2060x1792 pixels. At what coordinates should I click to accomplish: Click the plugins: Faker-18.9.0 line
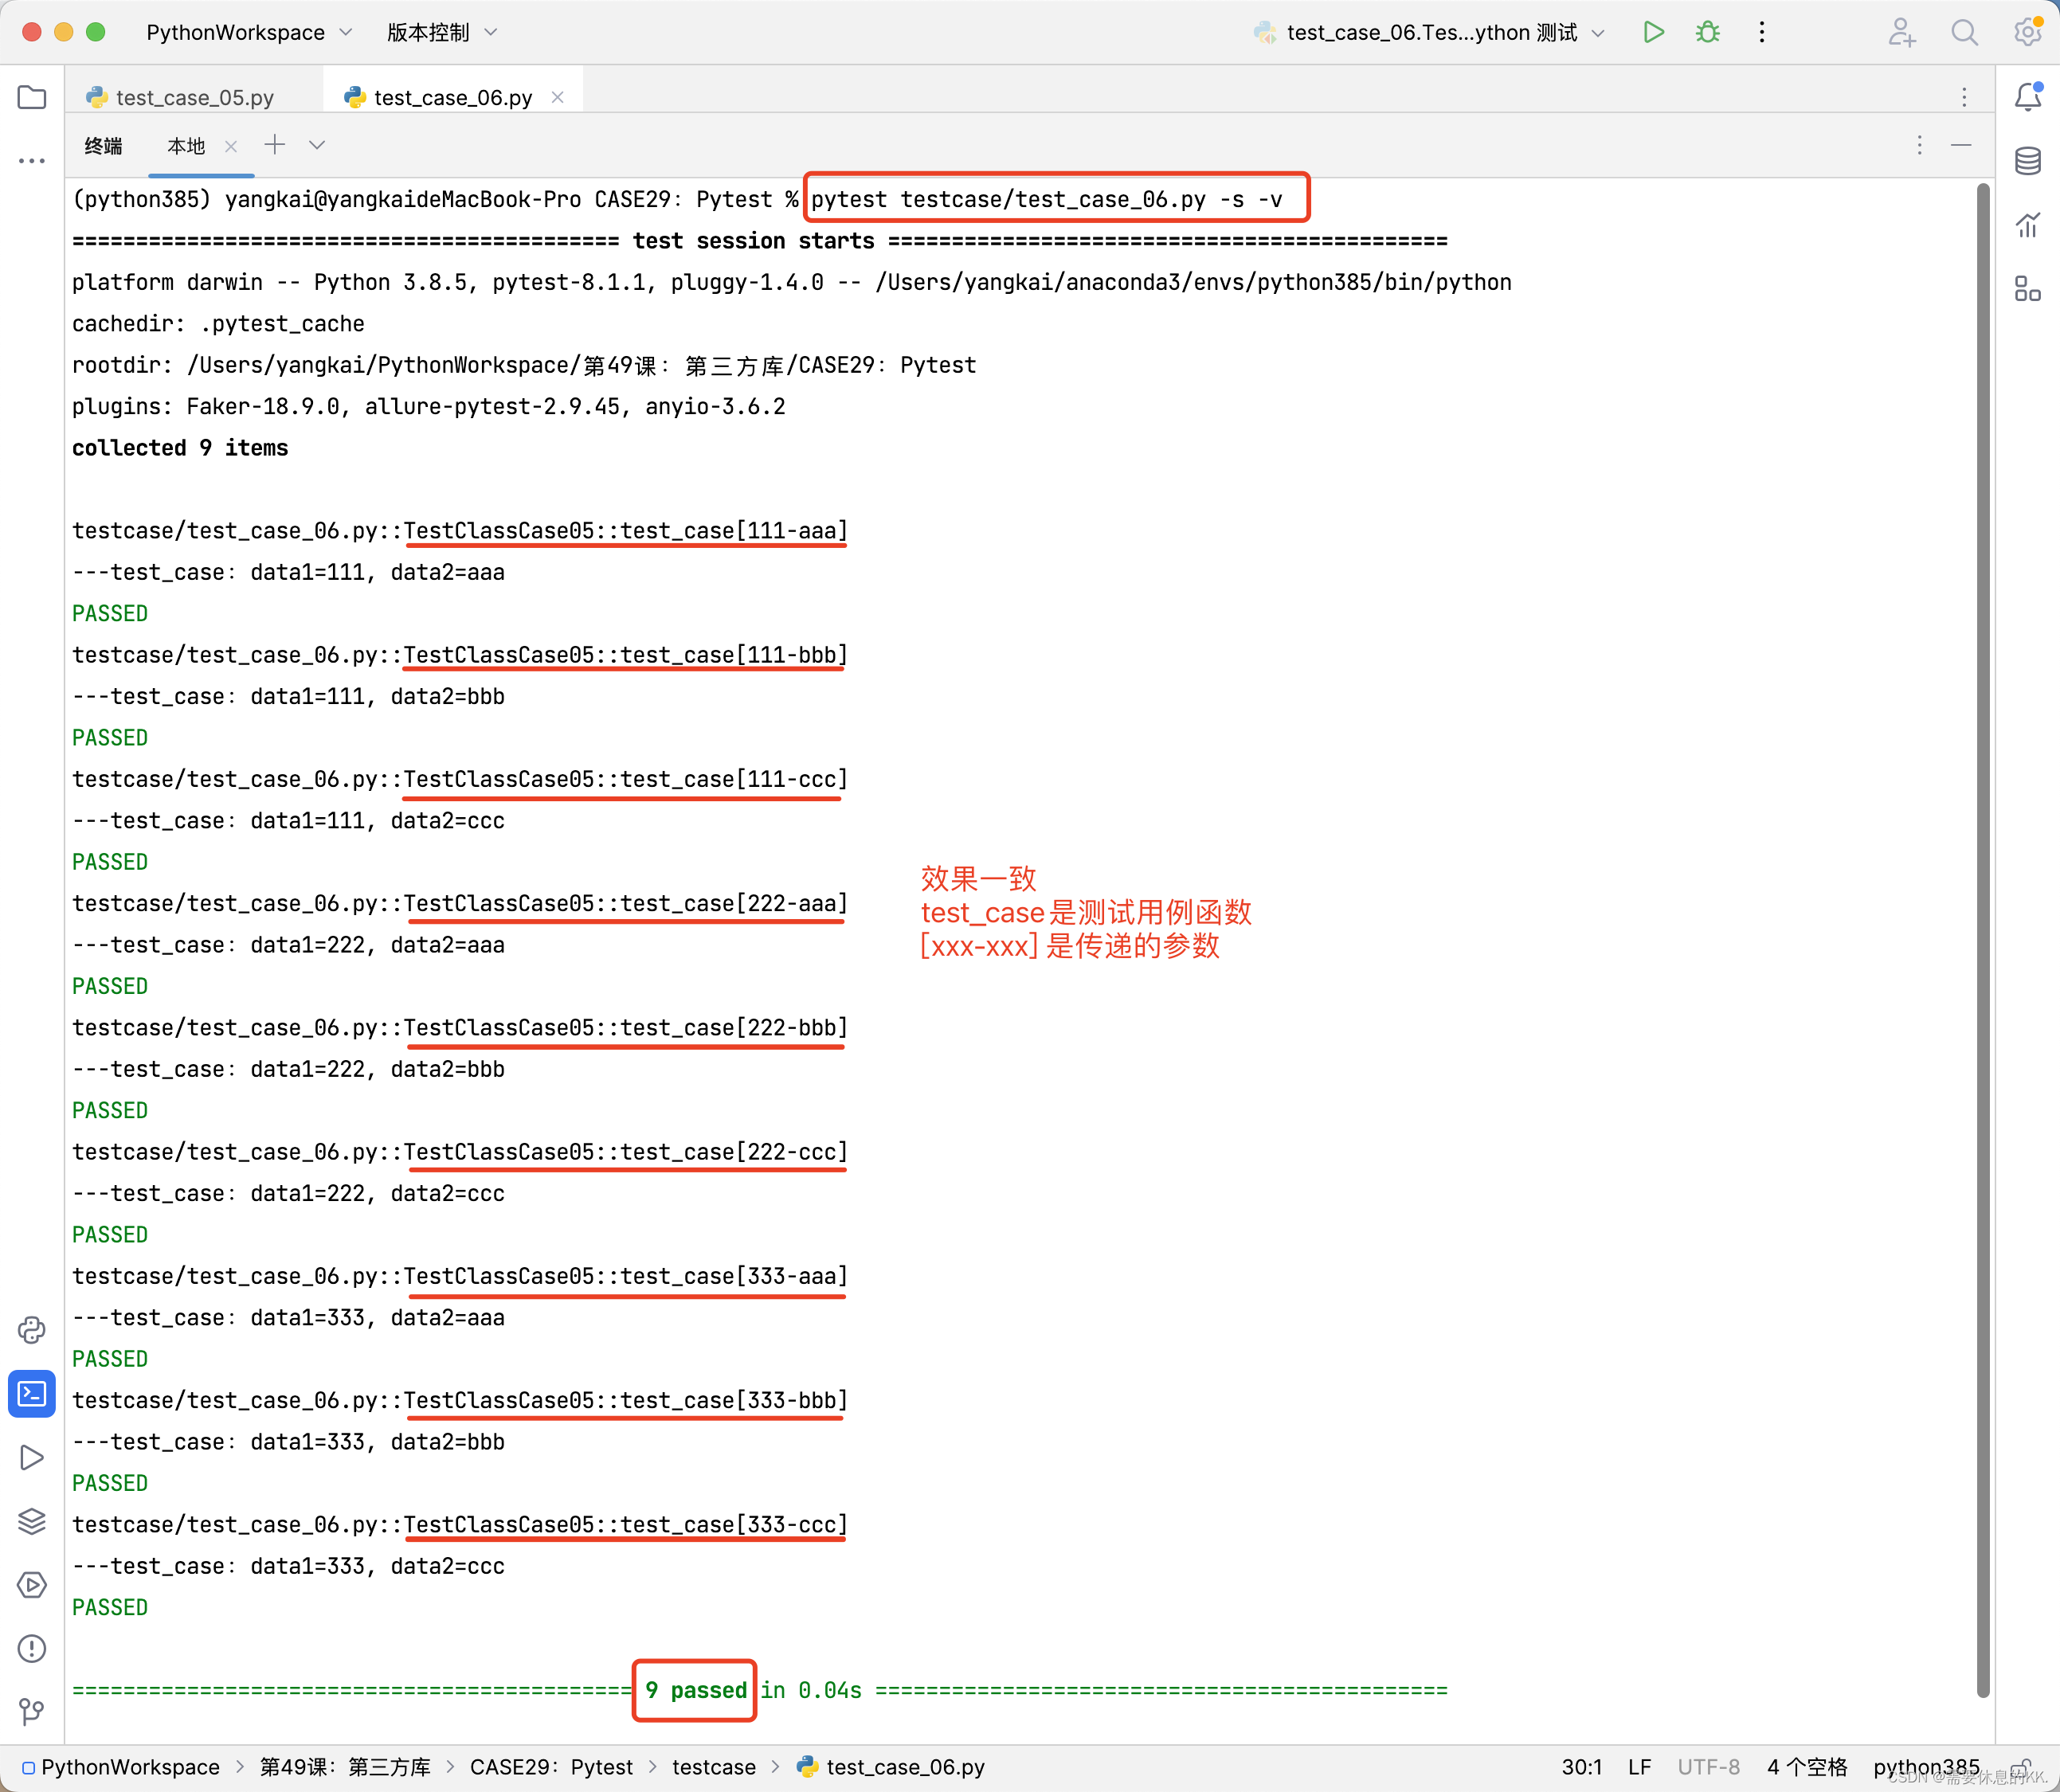pos(429,407)
